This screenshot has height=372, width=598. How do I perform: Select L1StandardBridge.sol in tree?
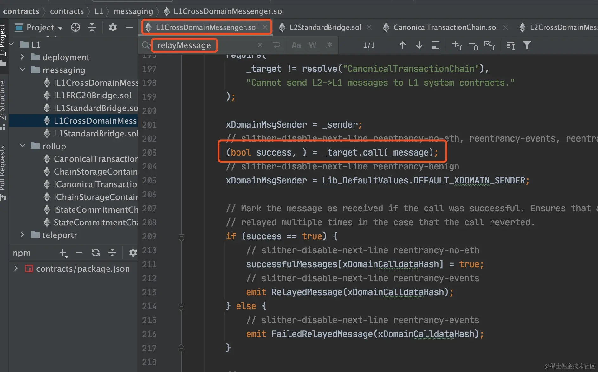[x=91, y=133]
